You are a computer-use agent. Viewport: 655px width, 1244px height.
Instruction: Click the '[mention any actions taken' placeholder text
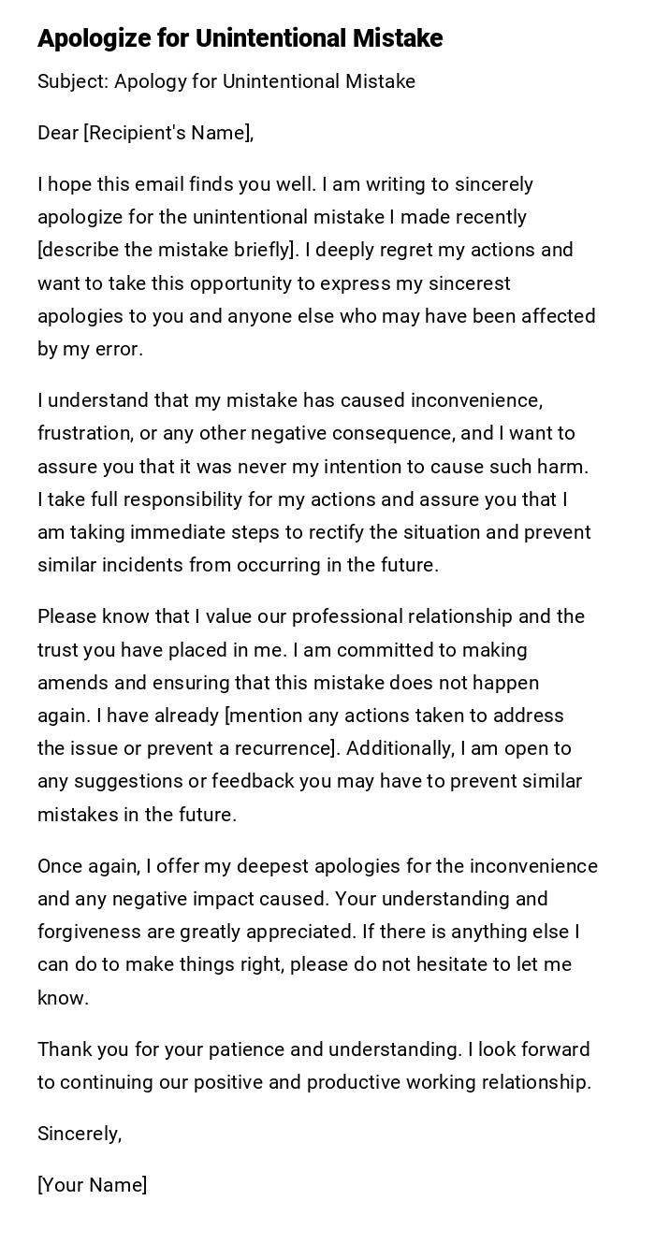(395, 716)
